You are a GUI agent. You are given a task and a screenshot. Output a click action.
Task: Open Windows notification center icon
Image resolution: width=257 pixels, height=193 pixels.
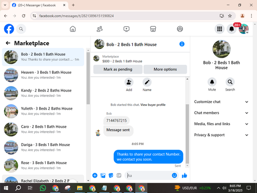coord(249,188)
